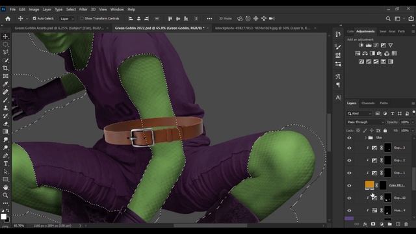Image resolution: width=416 pixels, height=234 pixels.
Task: Click the Home icon in options bar
Action: point(8,19)
